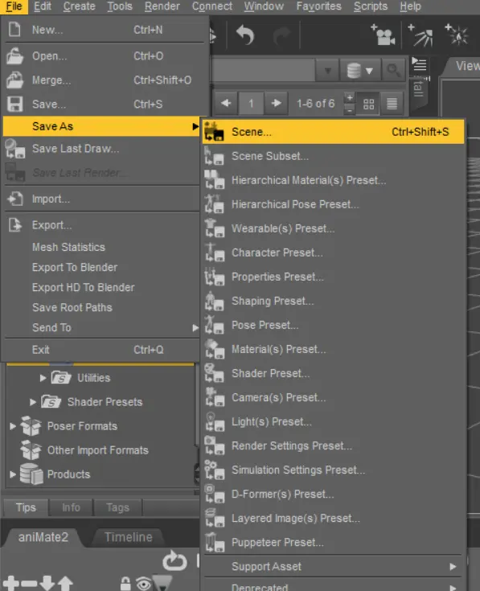Click the Redo arrow in toolbar

pyautogui.click(x=281, y=36)
